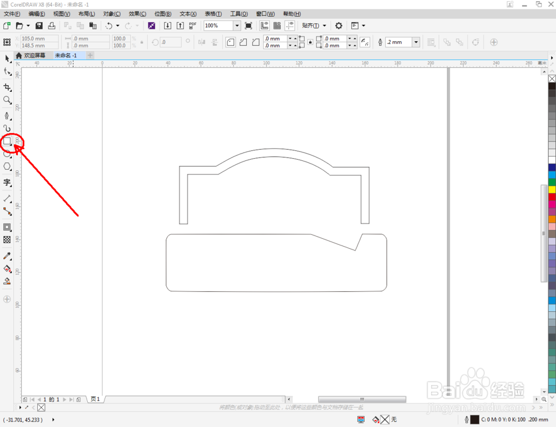556x427 pixels.
Task: Toggle edit corners together lock
Action: point(310,42)
